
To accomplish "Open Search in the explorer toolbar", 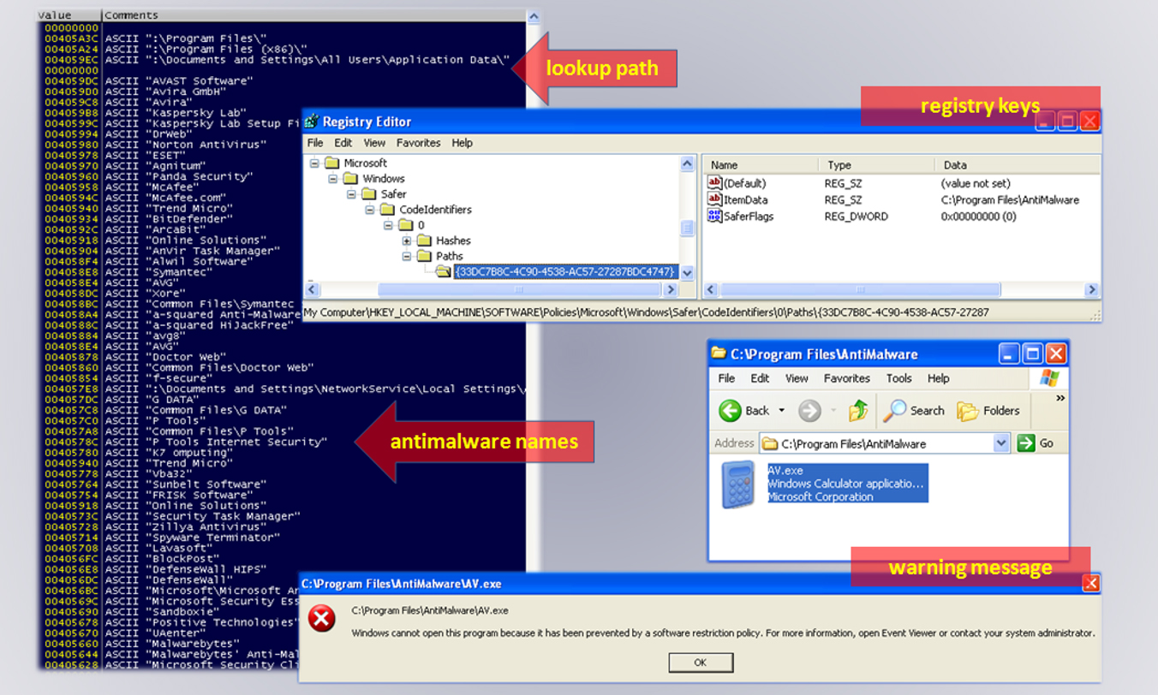I will [x=913, y=411].
